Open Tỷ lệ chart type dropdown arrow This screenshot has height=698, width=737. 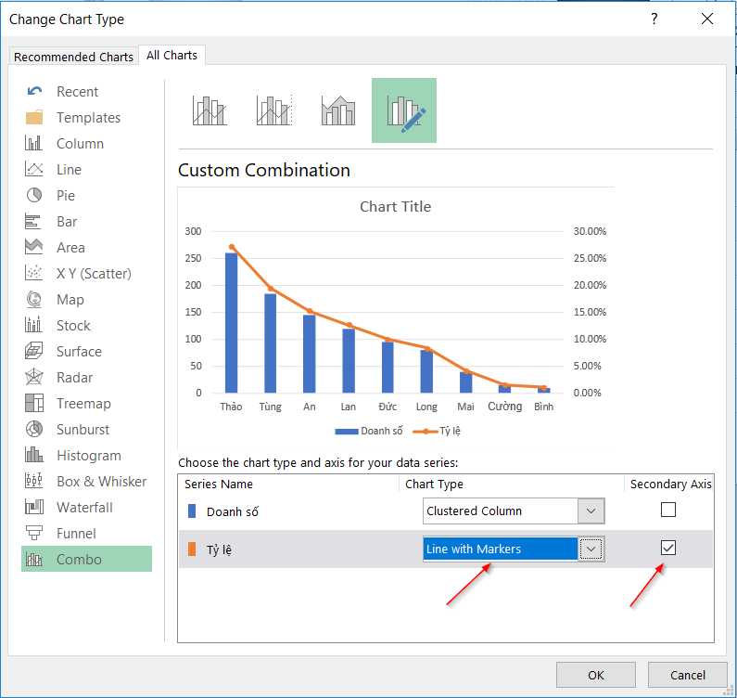[591, 549]
